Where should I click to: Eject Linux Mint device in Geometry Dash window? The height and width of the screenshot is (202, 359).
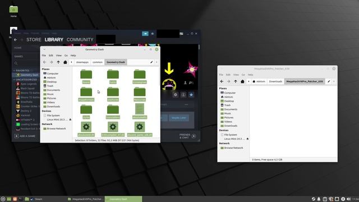(x=70, y=120)
